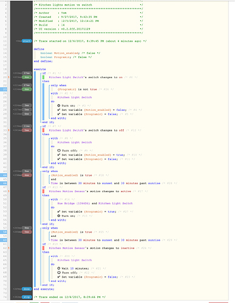Image resolution: width=235 pixels, height=303 pixels.
Task: Click the time restriction on line 46
Action: coord(106,183)
